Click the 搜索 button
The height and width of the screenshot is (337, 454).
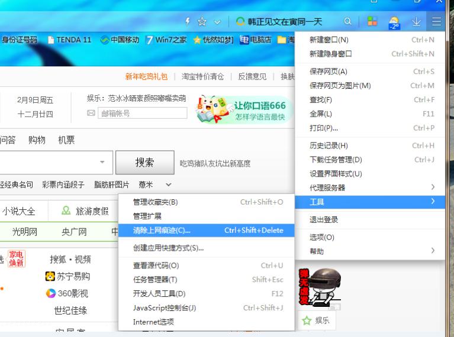pyautogui.click(x=145, y=162)
